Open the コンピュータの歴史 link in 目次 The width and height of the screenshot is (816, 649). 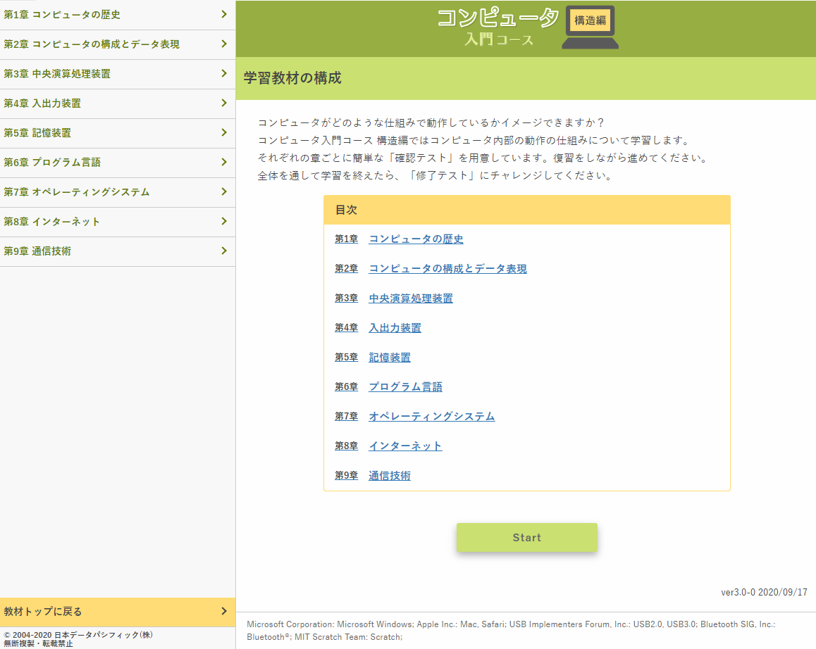(x=416, y=239)
